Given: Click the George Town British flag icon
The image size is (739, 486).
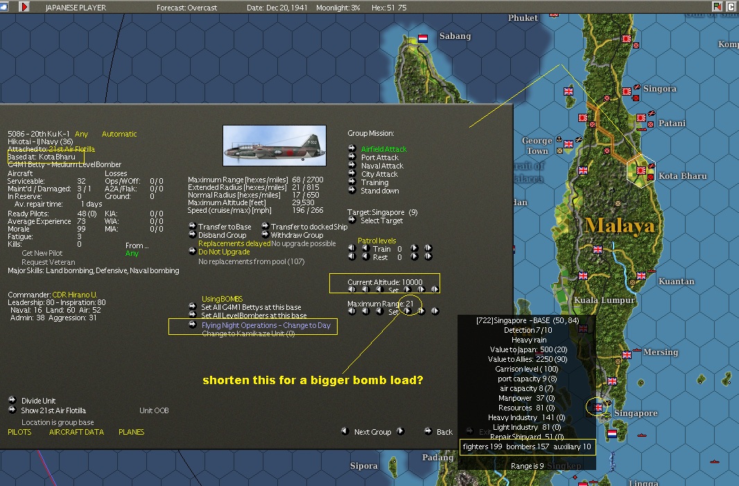Looking at the screenshot, I should pos(568,144).
